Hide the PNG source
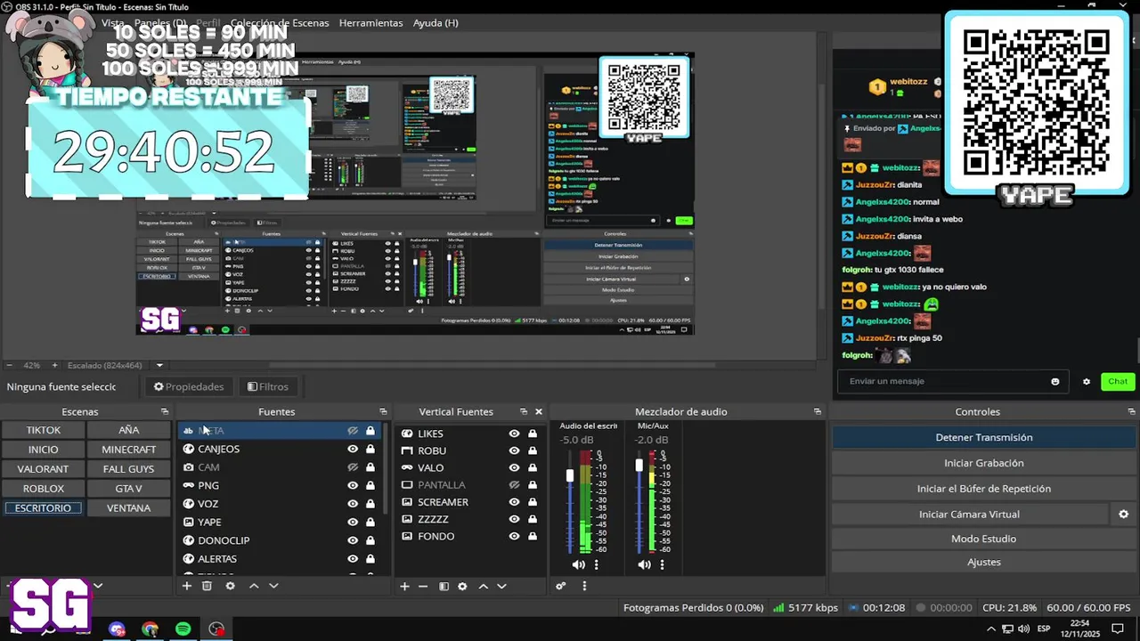The width and height of the screenshot is (1140, 641). tap(353, 485)
